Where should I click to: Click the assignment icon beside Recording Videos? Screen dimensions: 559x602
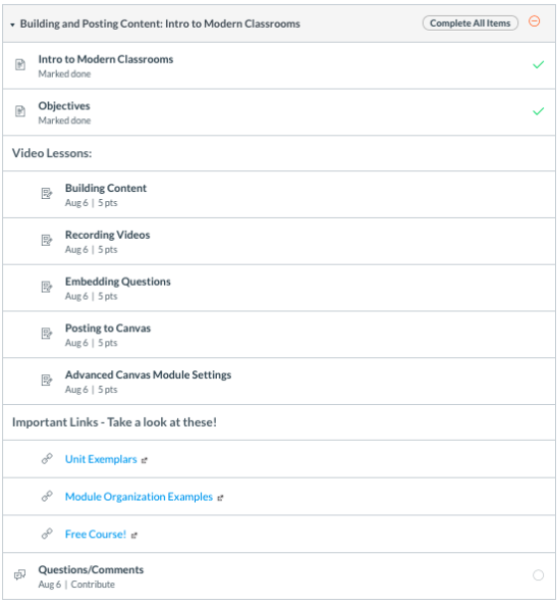[x=47, y=241]
